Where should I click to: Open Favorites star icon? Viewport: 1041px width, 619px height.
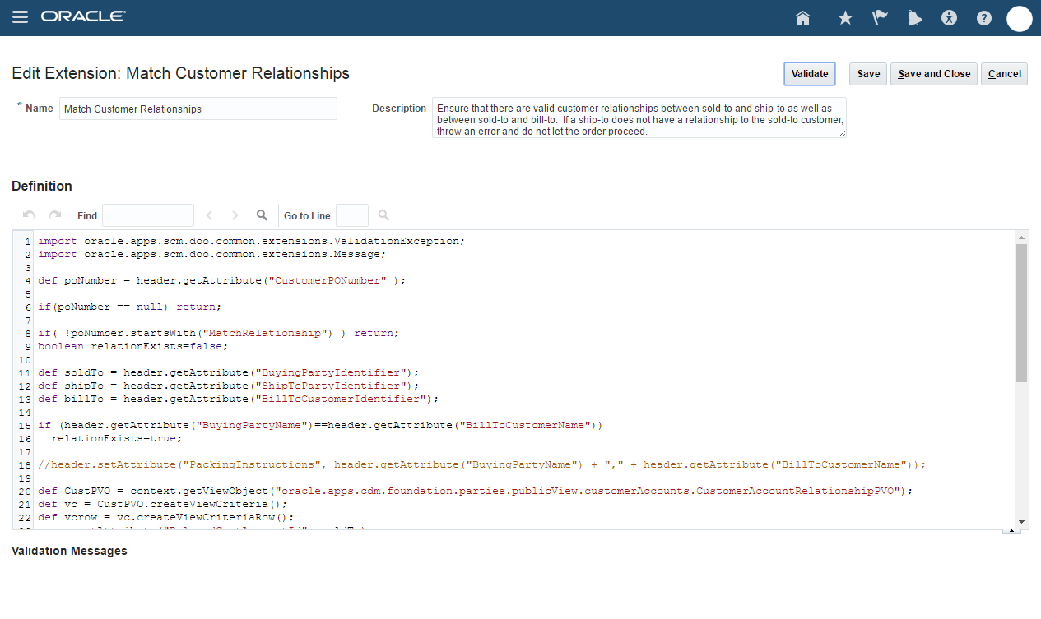[845, 18]
